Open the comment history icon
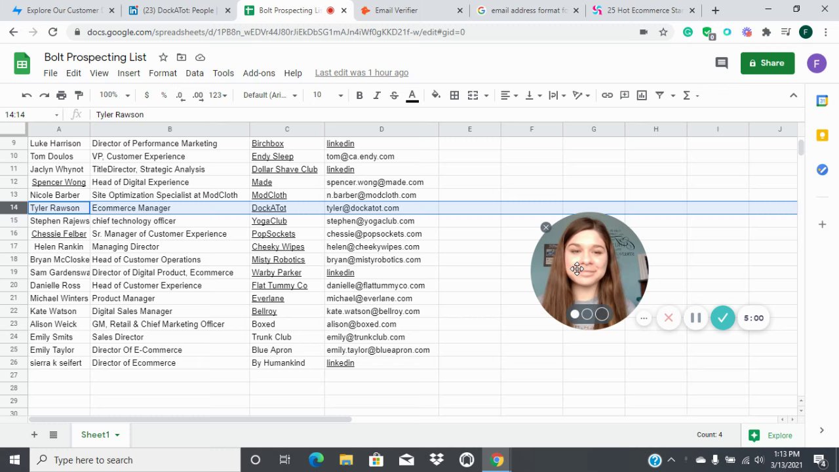The width and height of the screenshot is (839, 472). tap(721, 63)
